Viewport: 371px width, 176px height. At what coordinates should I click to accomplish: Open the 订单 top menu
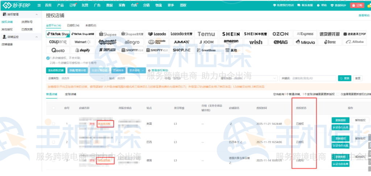tap(72, 5)
